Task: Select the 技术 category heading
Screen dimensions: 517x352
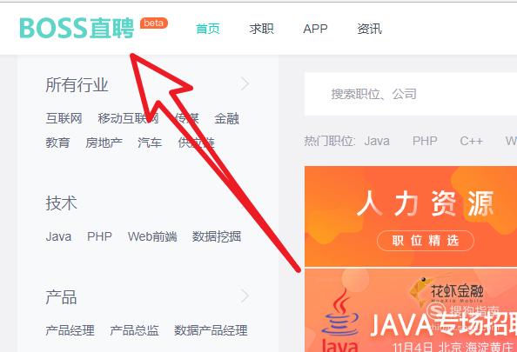Action: [x=61, y=203]
